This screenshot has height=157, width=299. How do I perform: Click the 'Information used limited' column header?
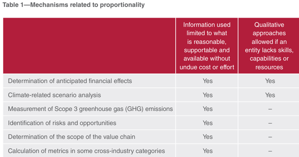(x=207, y=46)
